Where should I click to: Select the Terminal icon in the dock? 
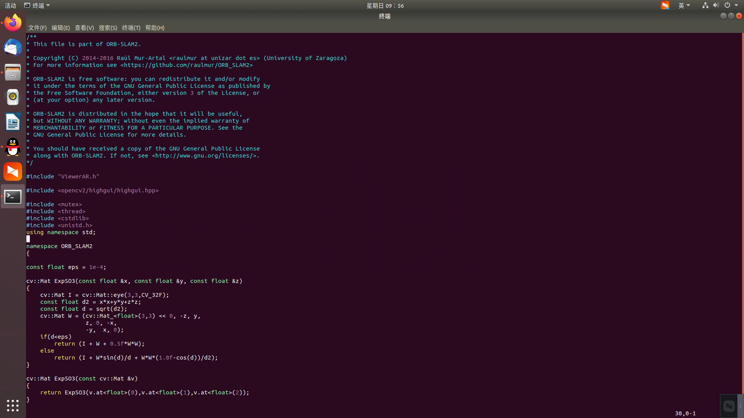(x=13, y=197)
